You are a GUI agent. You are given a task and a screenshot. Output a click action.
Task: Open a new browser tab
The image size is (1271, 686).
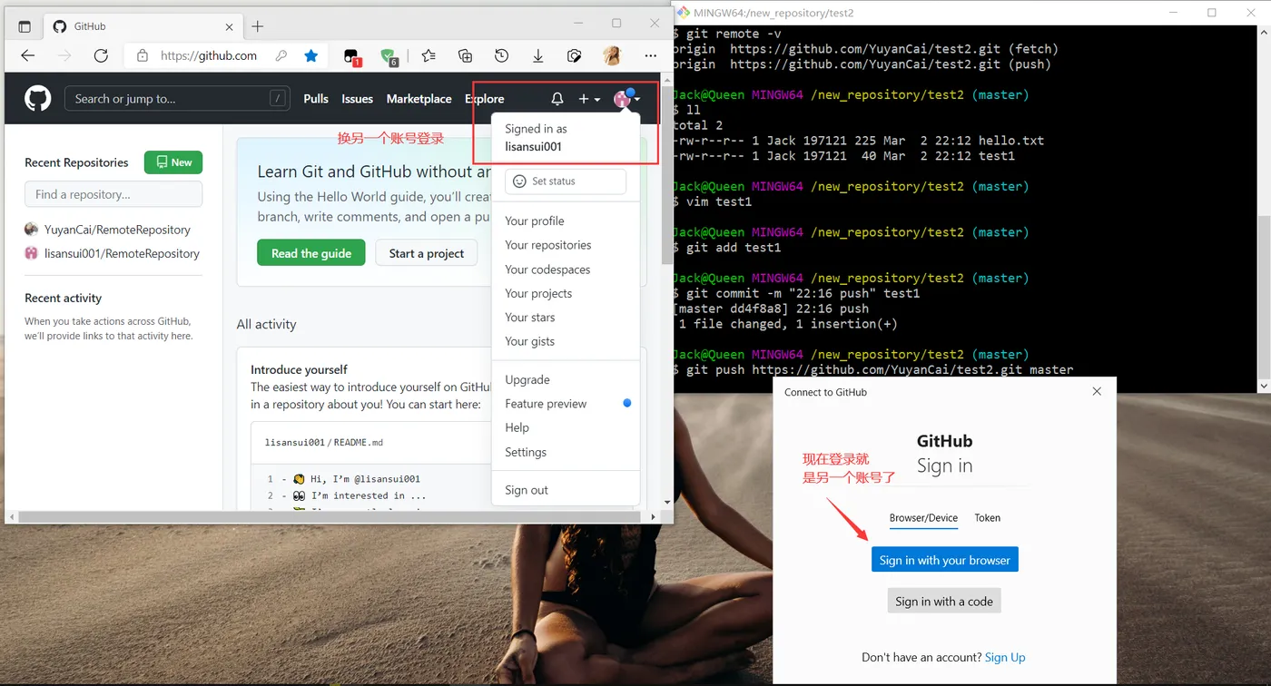click(258, 26)
